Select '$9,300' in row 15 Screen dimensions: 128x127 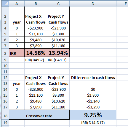[58, 95]
